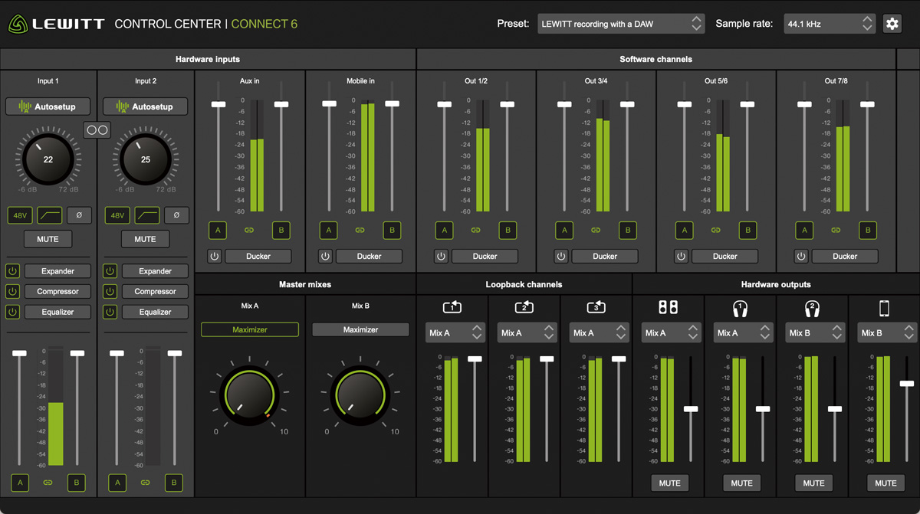
Task: Select the Loopback 1 channel icon
Action: coord(452,307)
